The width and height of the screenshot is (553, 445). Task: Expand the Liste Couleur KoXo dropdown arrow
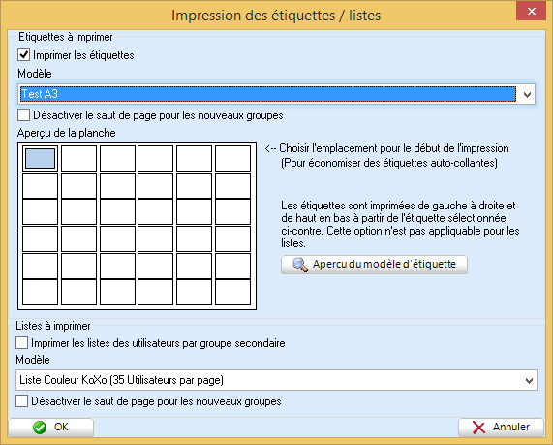click(x=529, y=380)
